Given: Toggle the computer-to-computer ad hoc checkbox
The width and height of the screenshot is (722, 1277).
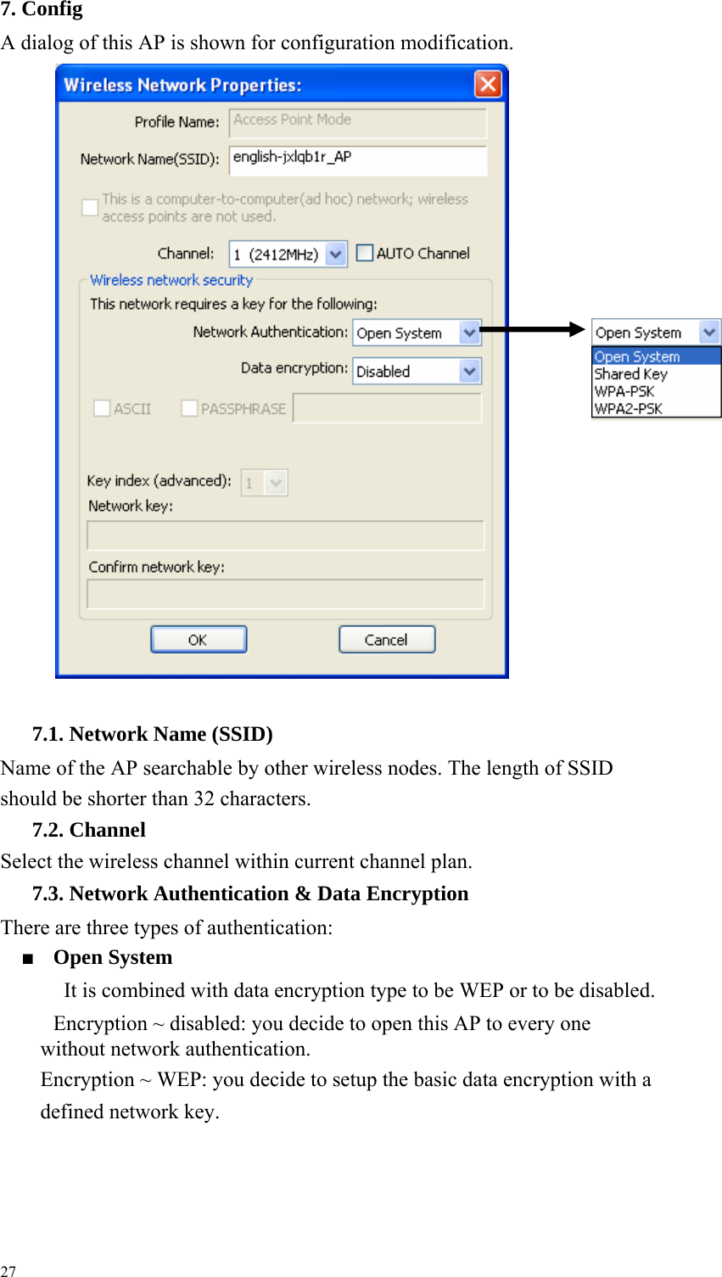Looking at the screenshot, I should tap(90, 207).
